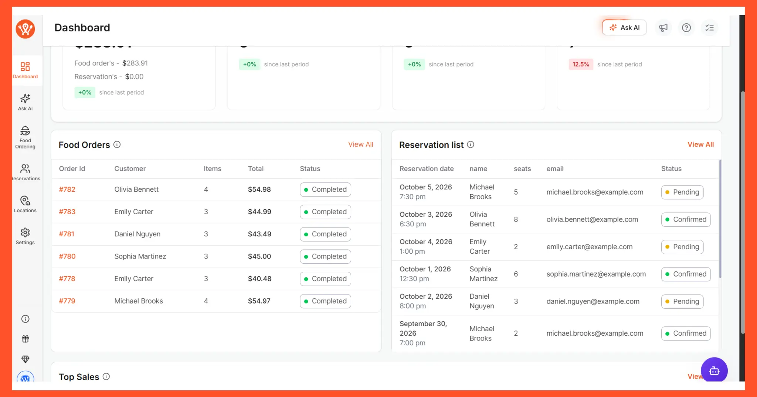The height and width of the screenshot is (397, 757).
Task: Go to Food Ordering section
Action: 25,137
